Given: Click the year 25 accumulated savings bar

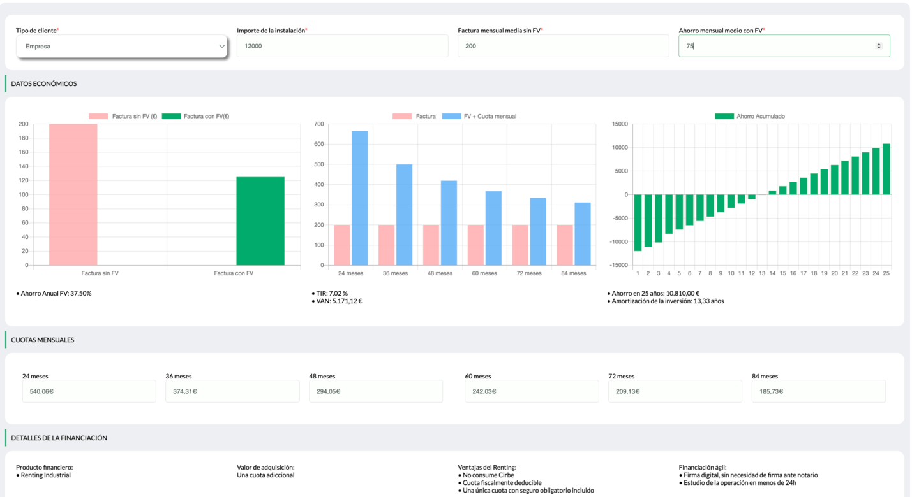Looking at the screenshot, I should pyautogui.click(x=886, y=169).
